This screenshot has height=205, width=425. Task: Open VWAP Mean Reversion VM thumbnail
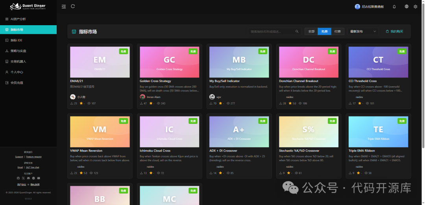pos(100,132)
